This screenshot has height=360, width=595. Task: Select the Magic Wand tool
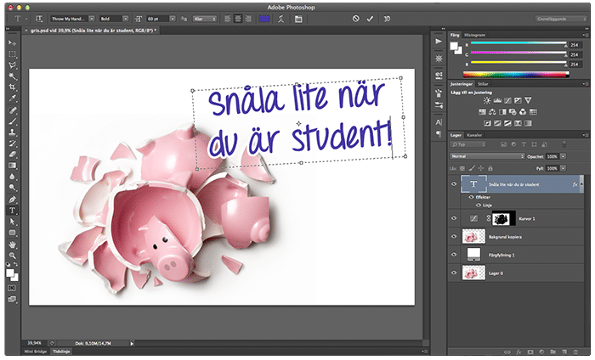pos(12,76)
